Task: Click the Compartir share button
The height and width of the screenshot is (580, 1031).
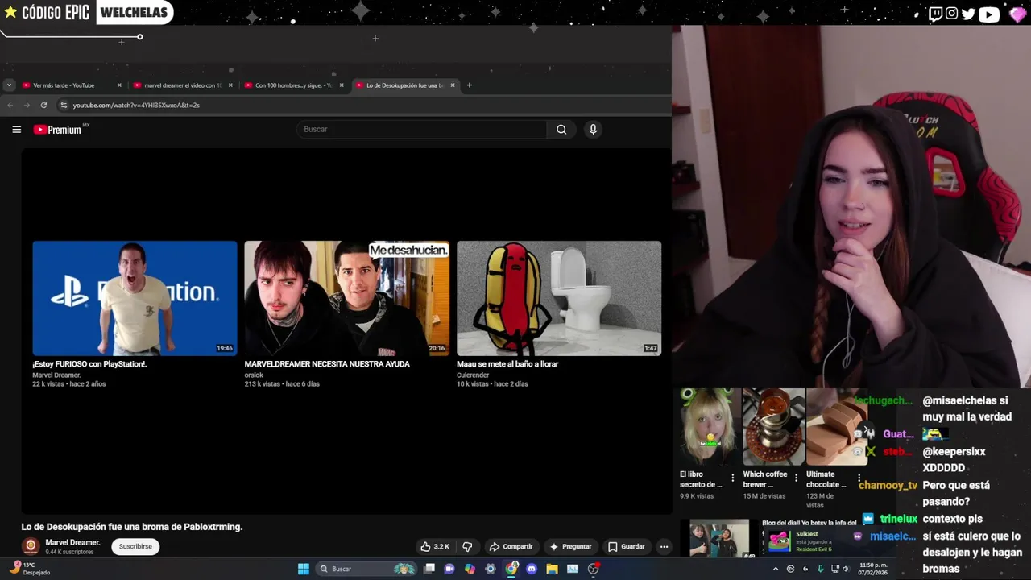Action: click(x=511, y=546)
